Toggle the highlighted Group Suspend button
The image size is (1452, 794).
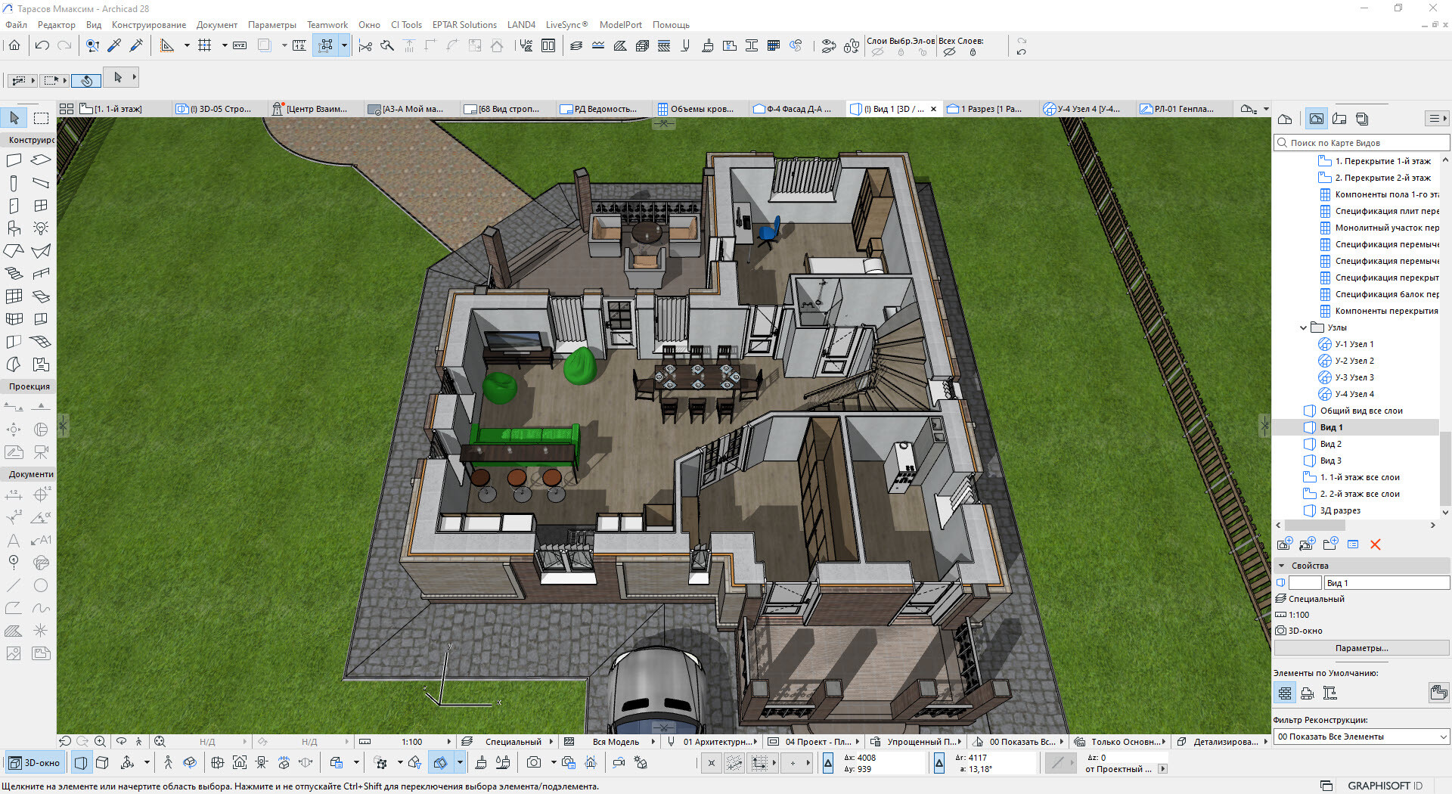tap(326, 46)
